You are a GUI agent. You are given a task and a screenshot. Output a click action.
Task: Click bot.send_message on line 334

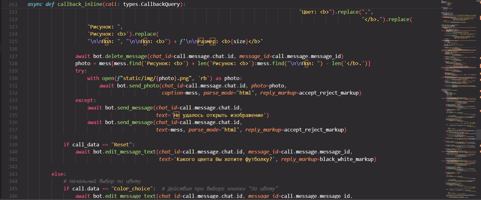coord(129,108)
